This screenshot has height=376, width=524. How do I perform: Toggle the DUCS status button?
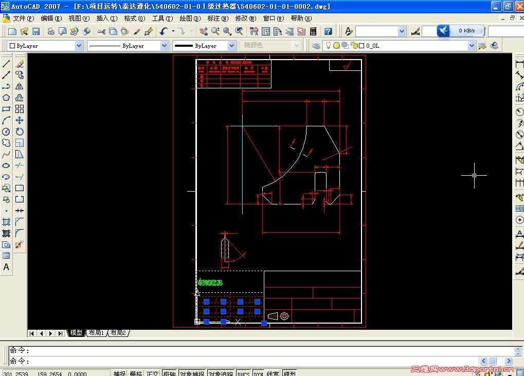(243, 373)
